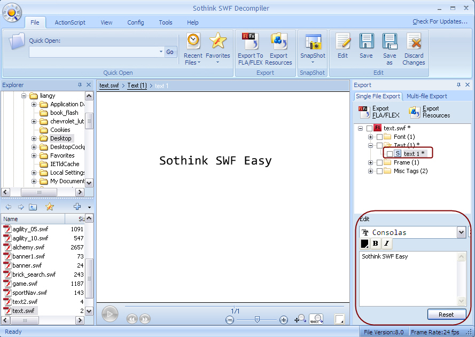Image resolution: width=475 pixels, height=337 pixels.
Task: Click text.swf breadcrumb link
Action: (109, 85)
